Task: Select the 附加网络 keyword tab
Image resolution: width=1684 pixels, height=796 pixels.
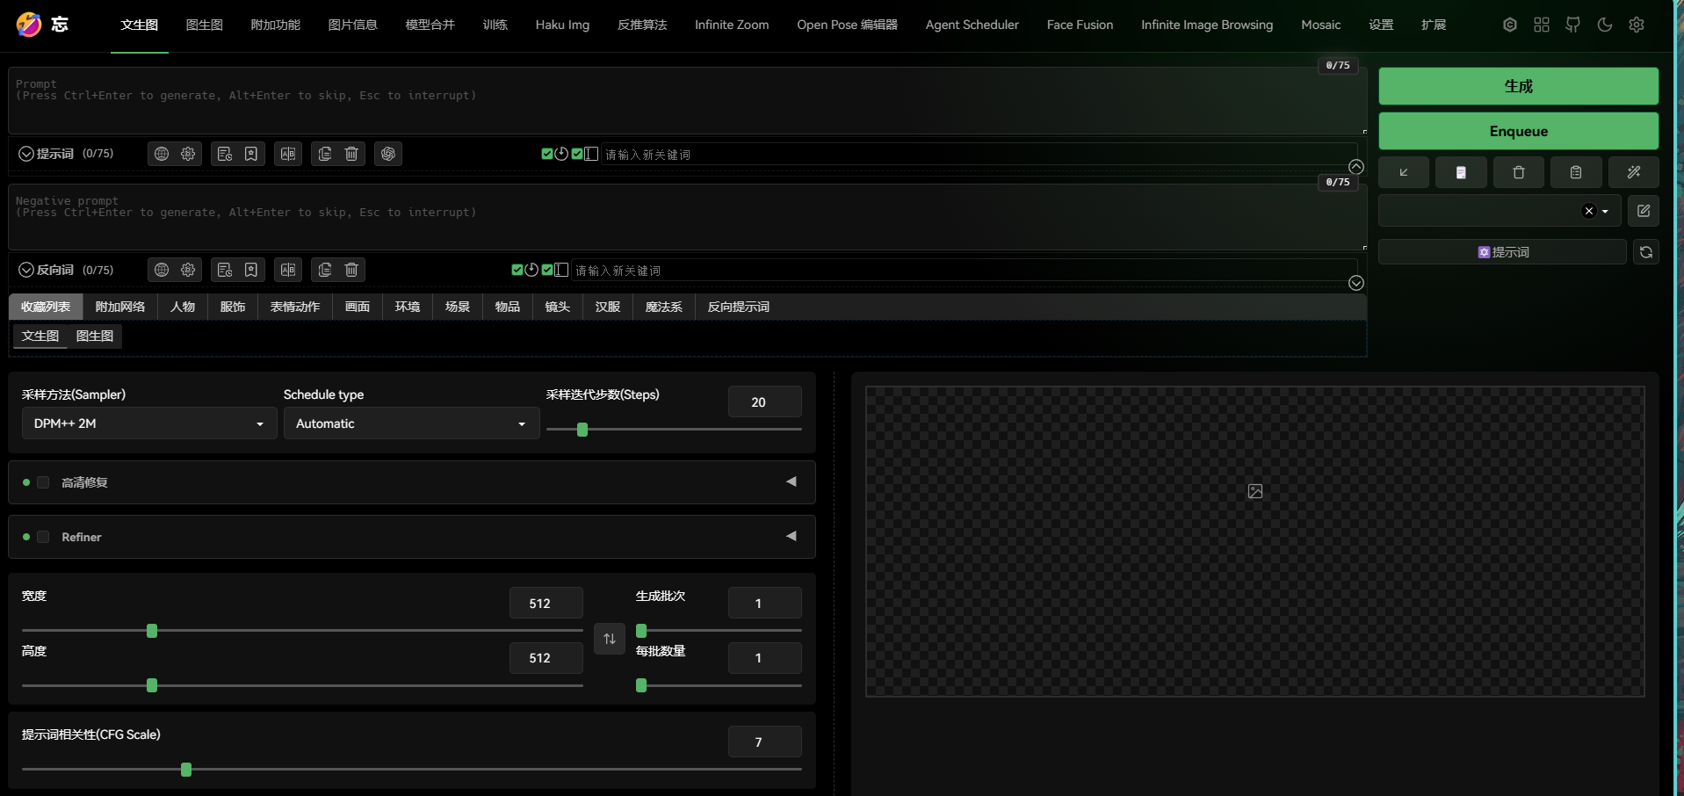Action: click(x=120, y=307)
